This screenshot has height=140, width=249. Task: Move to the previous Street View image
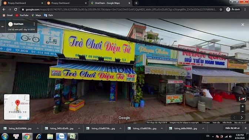[x=235, y=117]
